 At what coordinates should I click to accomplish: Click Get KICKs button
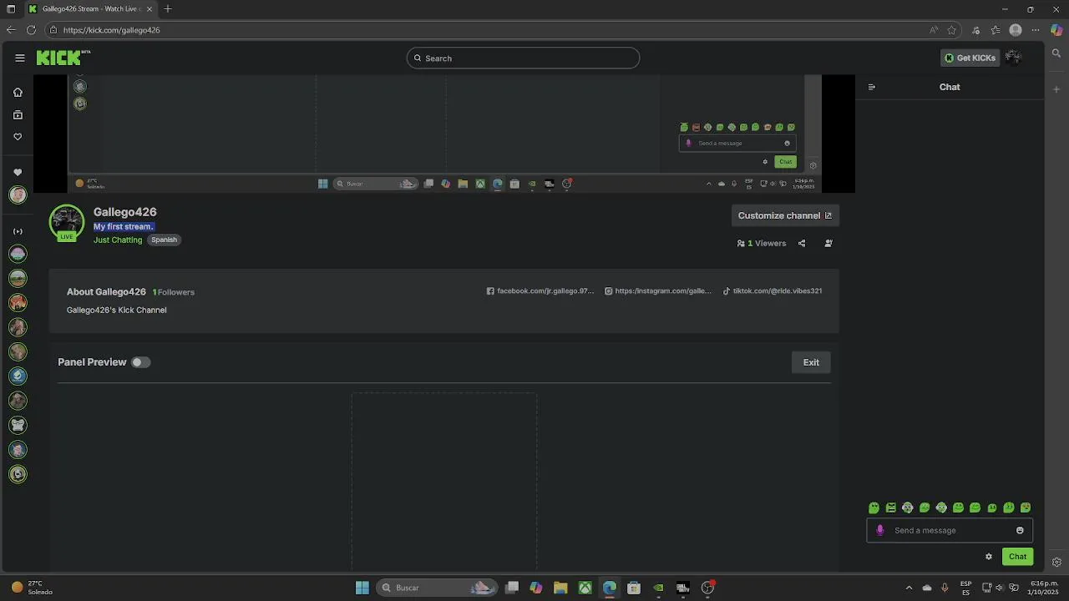coord(970,58)
